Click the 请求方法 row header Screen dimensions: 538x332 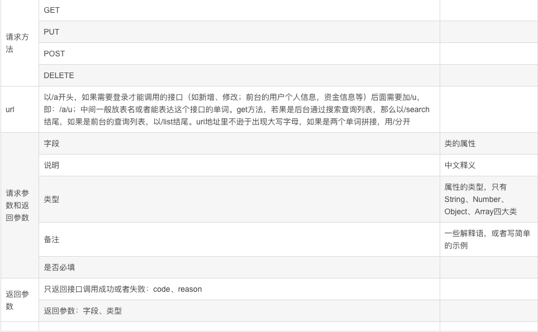(17, 43)
